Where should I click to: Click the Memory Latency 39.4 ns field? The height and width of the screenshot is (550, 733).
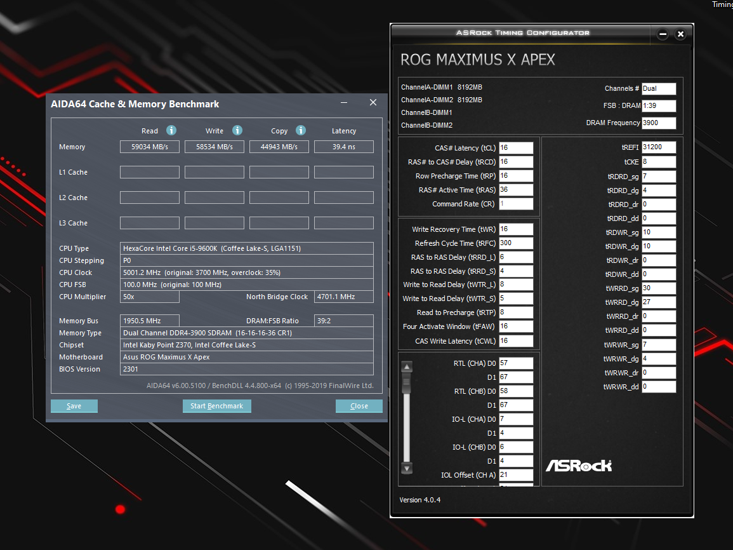(343, 147)
